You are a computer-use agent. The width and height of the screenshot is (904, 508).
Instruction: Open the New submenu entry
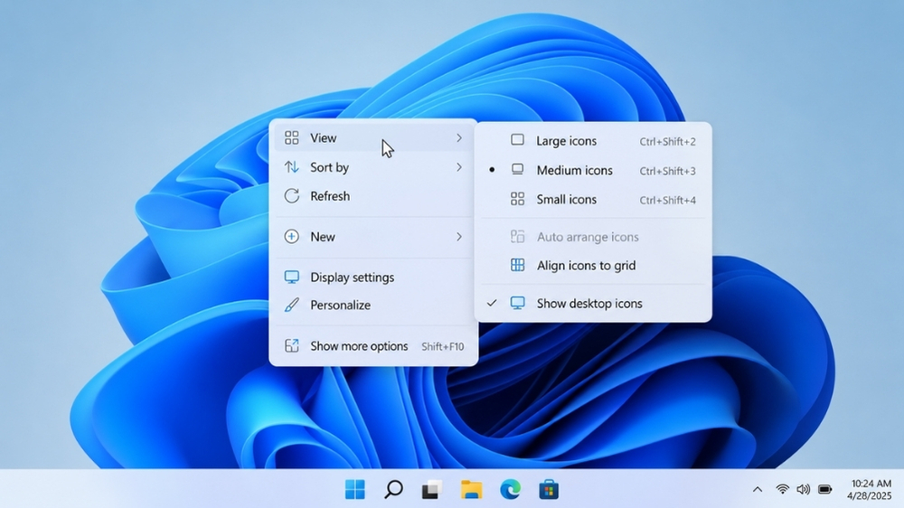[373, 237]
